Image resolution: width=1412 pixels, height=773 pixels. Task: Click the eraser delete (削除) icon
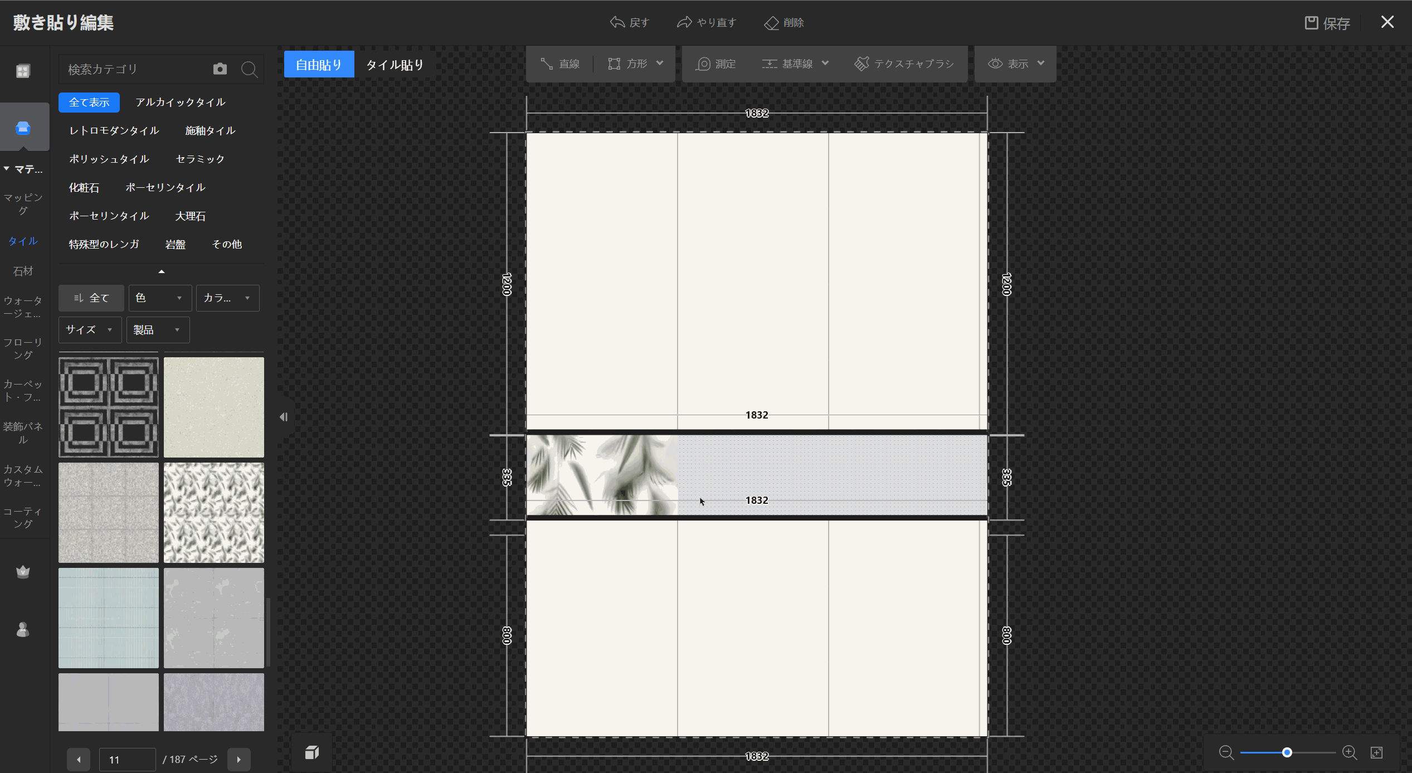[771, 23]
